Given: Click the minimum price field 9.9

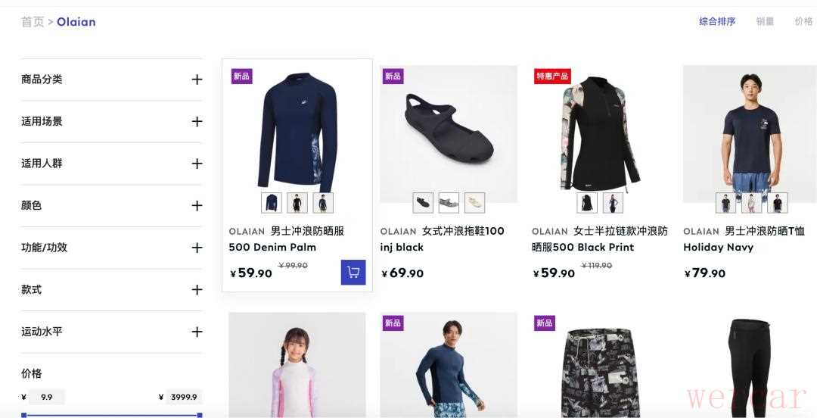Looking at the screenshot, I should (x=46, y=397).
